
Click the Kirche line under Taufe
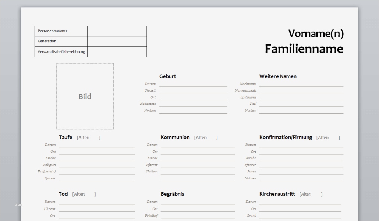tap(97, 158)
